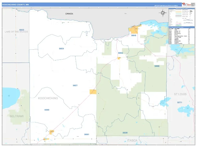Click the compass rose on the map

click(x=163, y=13)
